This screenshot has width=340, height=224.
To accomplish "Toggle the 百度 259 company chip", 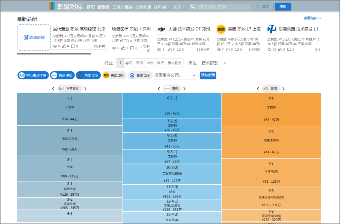I will pyautogui.click(x=140, y=75).
